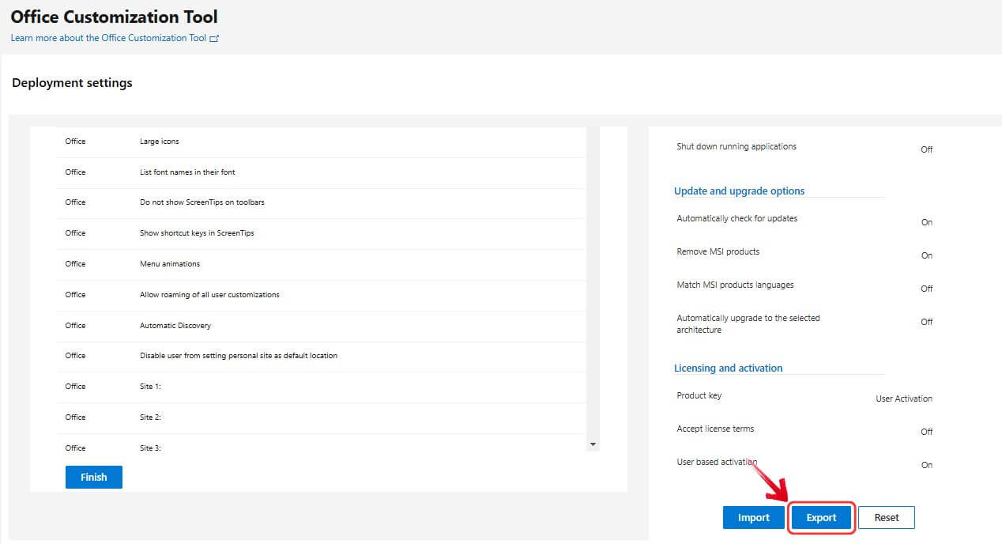Click the Export button
Viewport: 1002px width, 544px height.
pyautogui.click(x=821, y=517)
